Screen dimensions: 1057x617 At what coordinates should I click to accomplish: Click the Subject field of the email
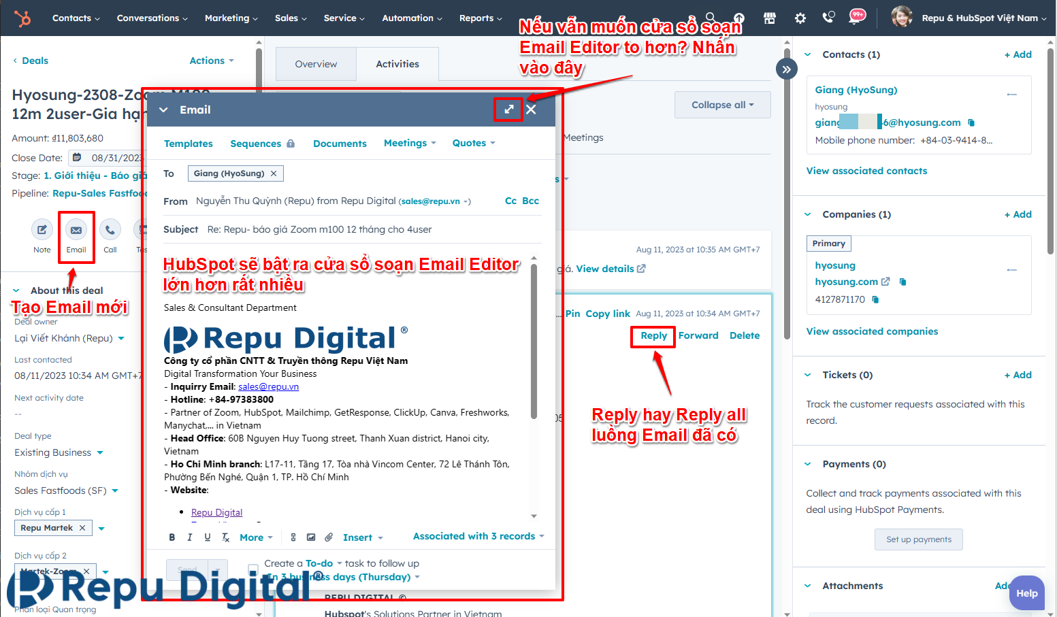tap(374, 229)
